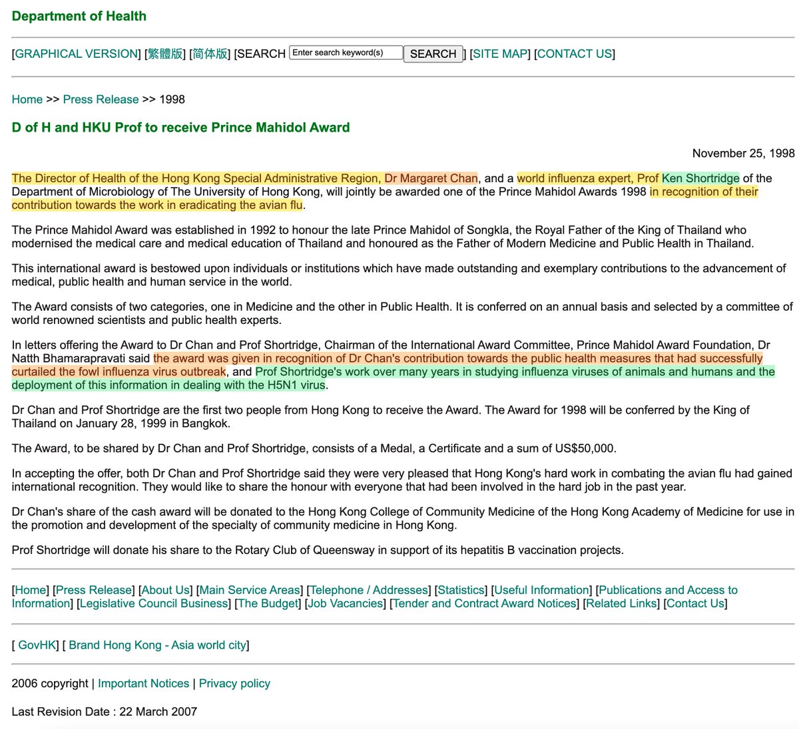Focus the search keyword input field
Viewport: 799px width, 729px height.
point(346,53)
